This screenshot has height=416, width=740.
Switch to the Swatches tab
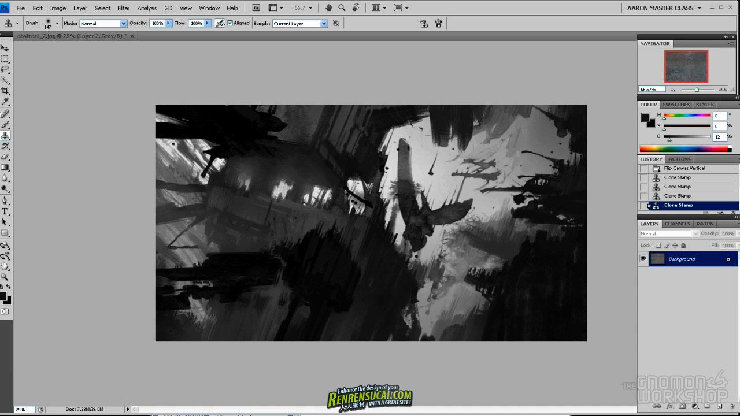click(676, 105)
